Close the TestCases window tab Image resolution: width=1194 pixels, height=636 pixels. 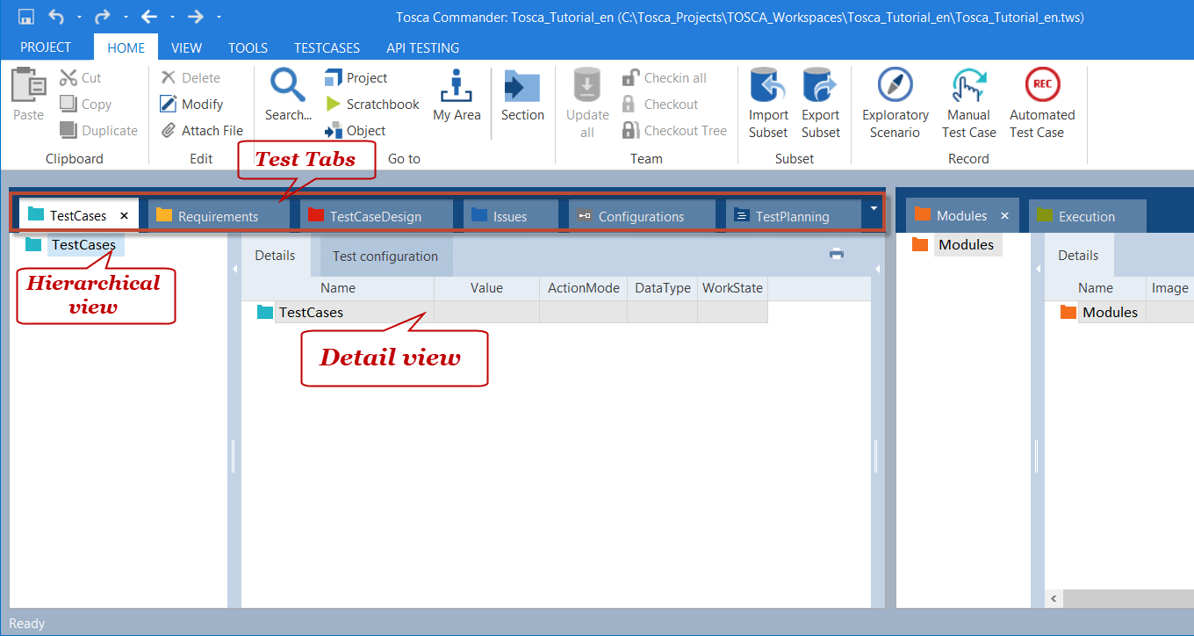coord(125,215)
